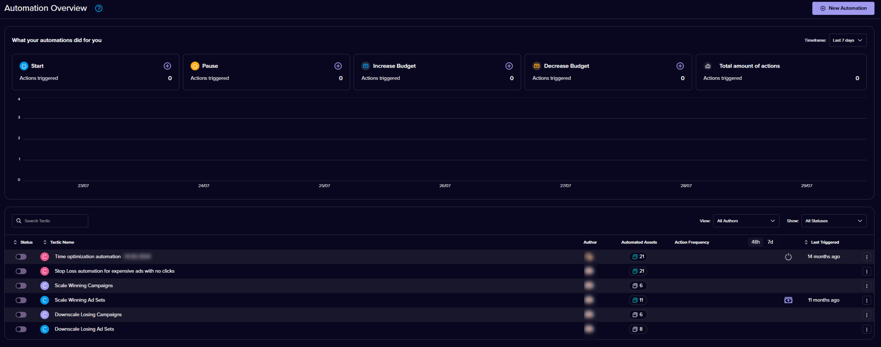This screenshot has width=881, height=347.
Task: Toggle Scale Winning Campaigns status switch
Action: pos(21,286)
